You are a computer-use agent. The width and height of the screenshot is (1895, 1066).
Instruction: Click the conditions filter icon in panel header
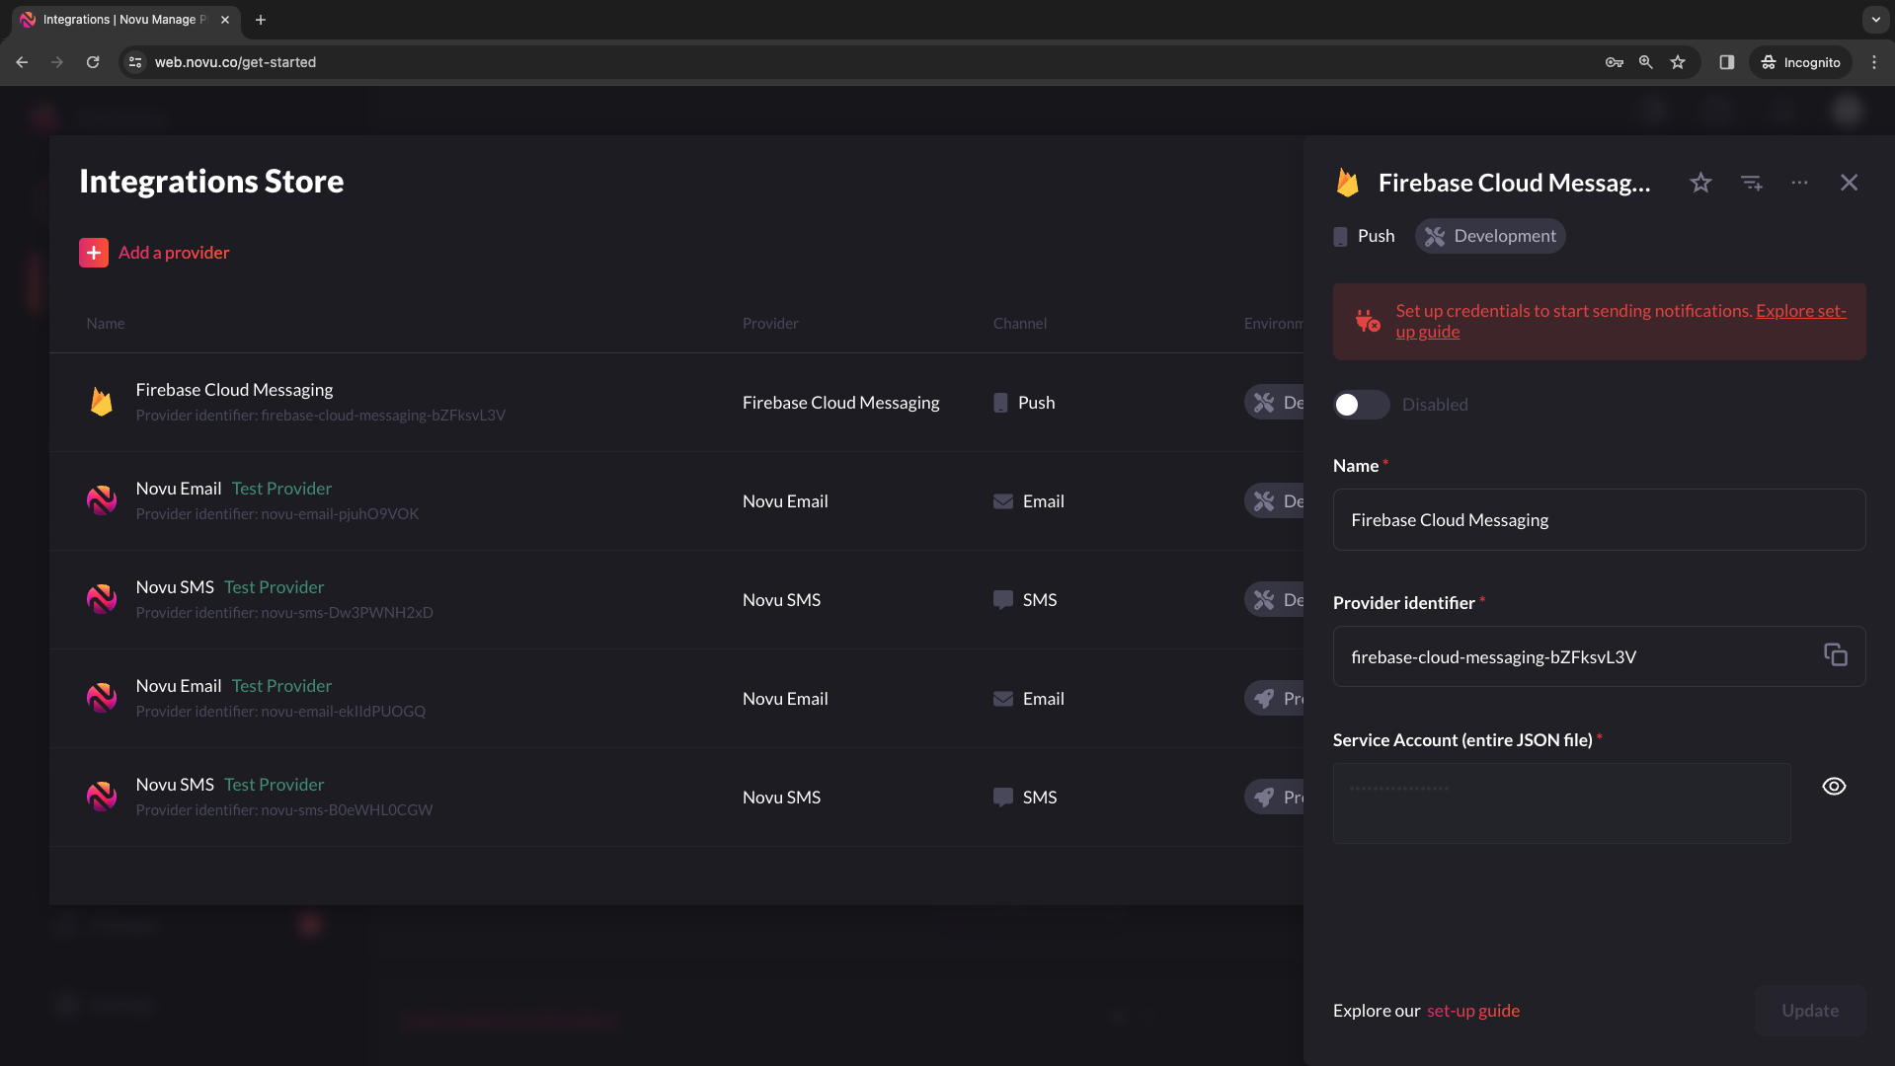coord(1751,183)
